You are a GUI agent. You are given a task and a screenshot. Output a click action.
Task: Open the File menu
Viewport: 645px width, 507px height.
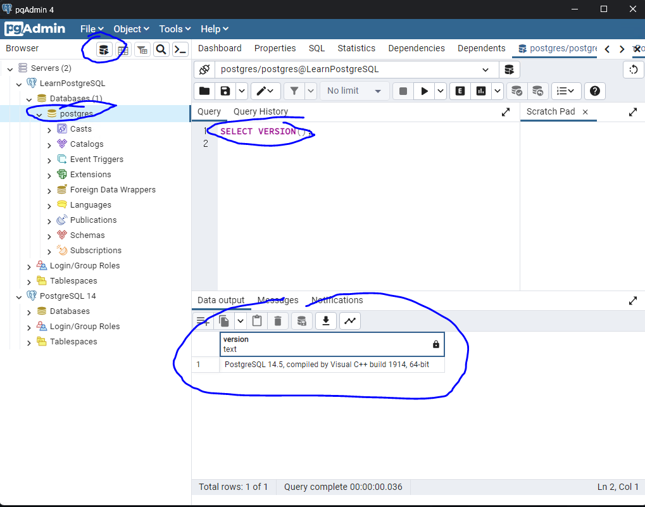pyautogui.click(x=92, y=28)
